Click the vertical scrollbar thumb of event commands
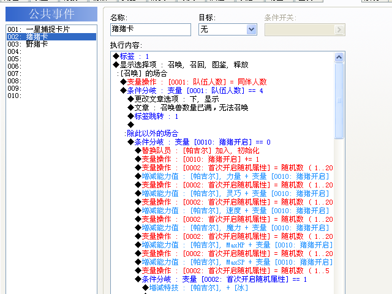 [x=339, y=100]
